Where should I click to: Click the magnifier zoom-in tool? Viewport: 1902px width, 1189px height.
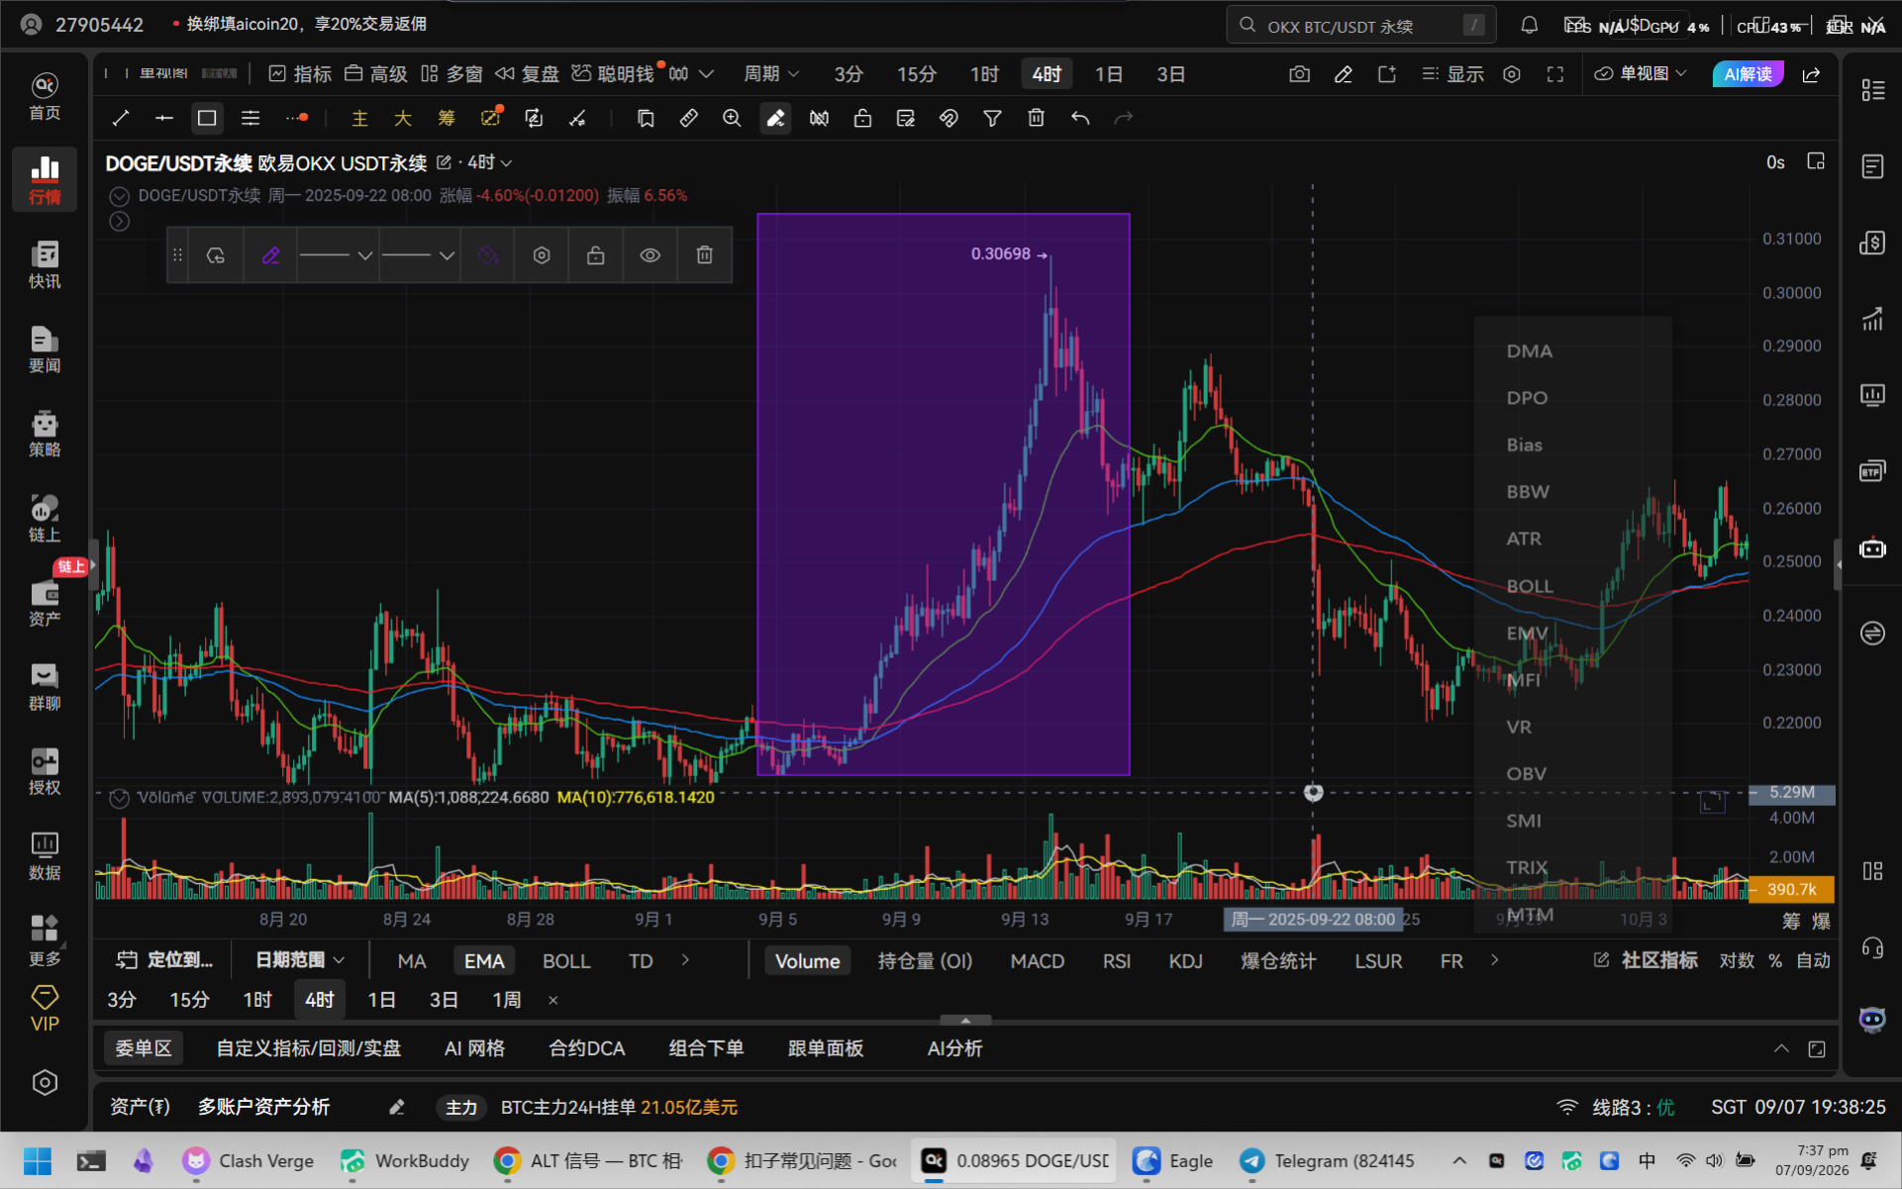[x=732, y=119]
